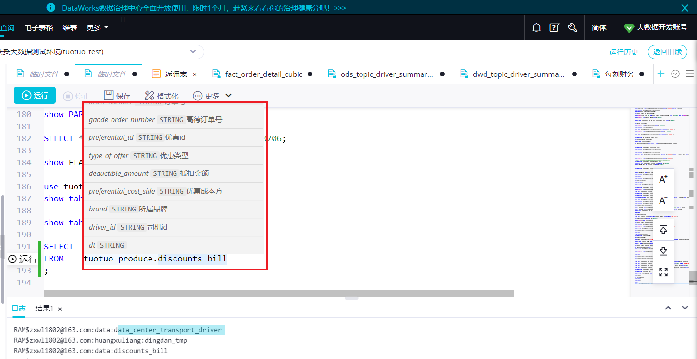Image resolution: width=697 pixels, height=359 pixels.
Task: Select brand field suggestion
Action: point(174,209)
